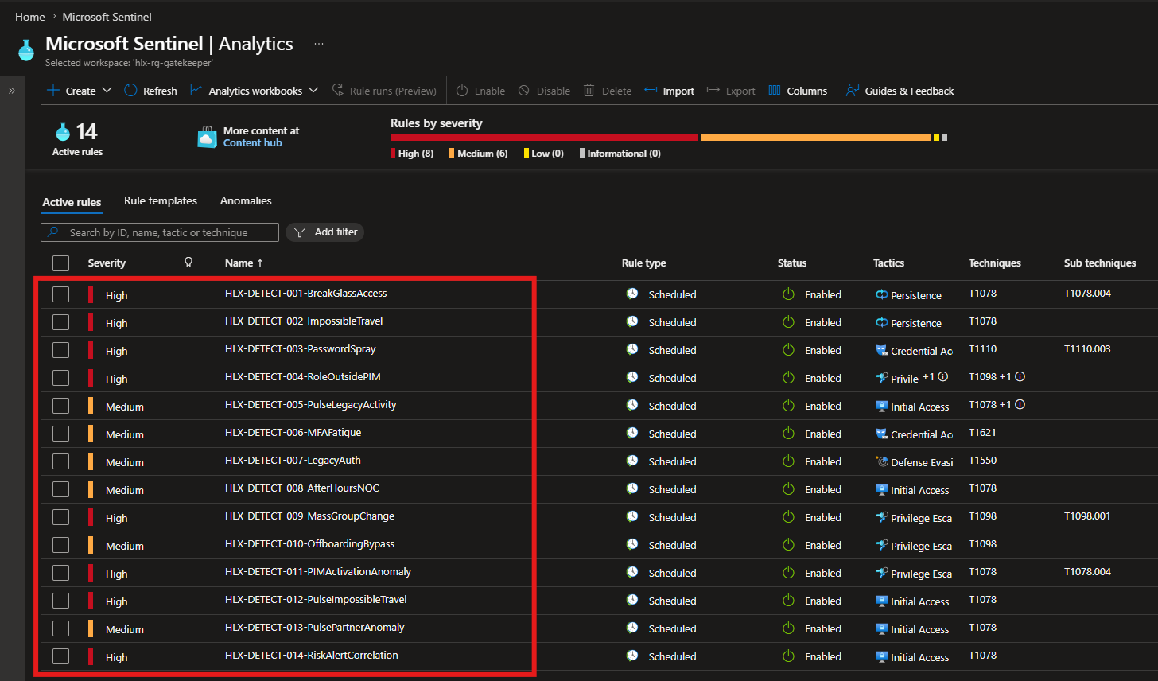The image size is (1158, 681).
Task: Sort by the Severity column header
Action: (107, 263)
